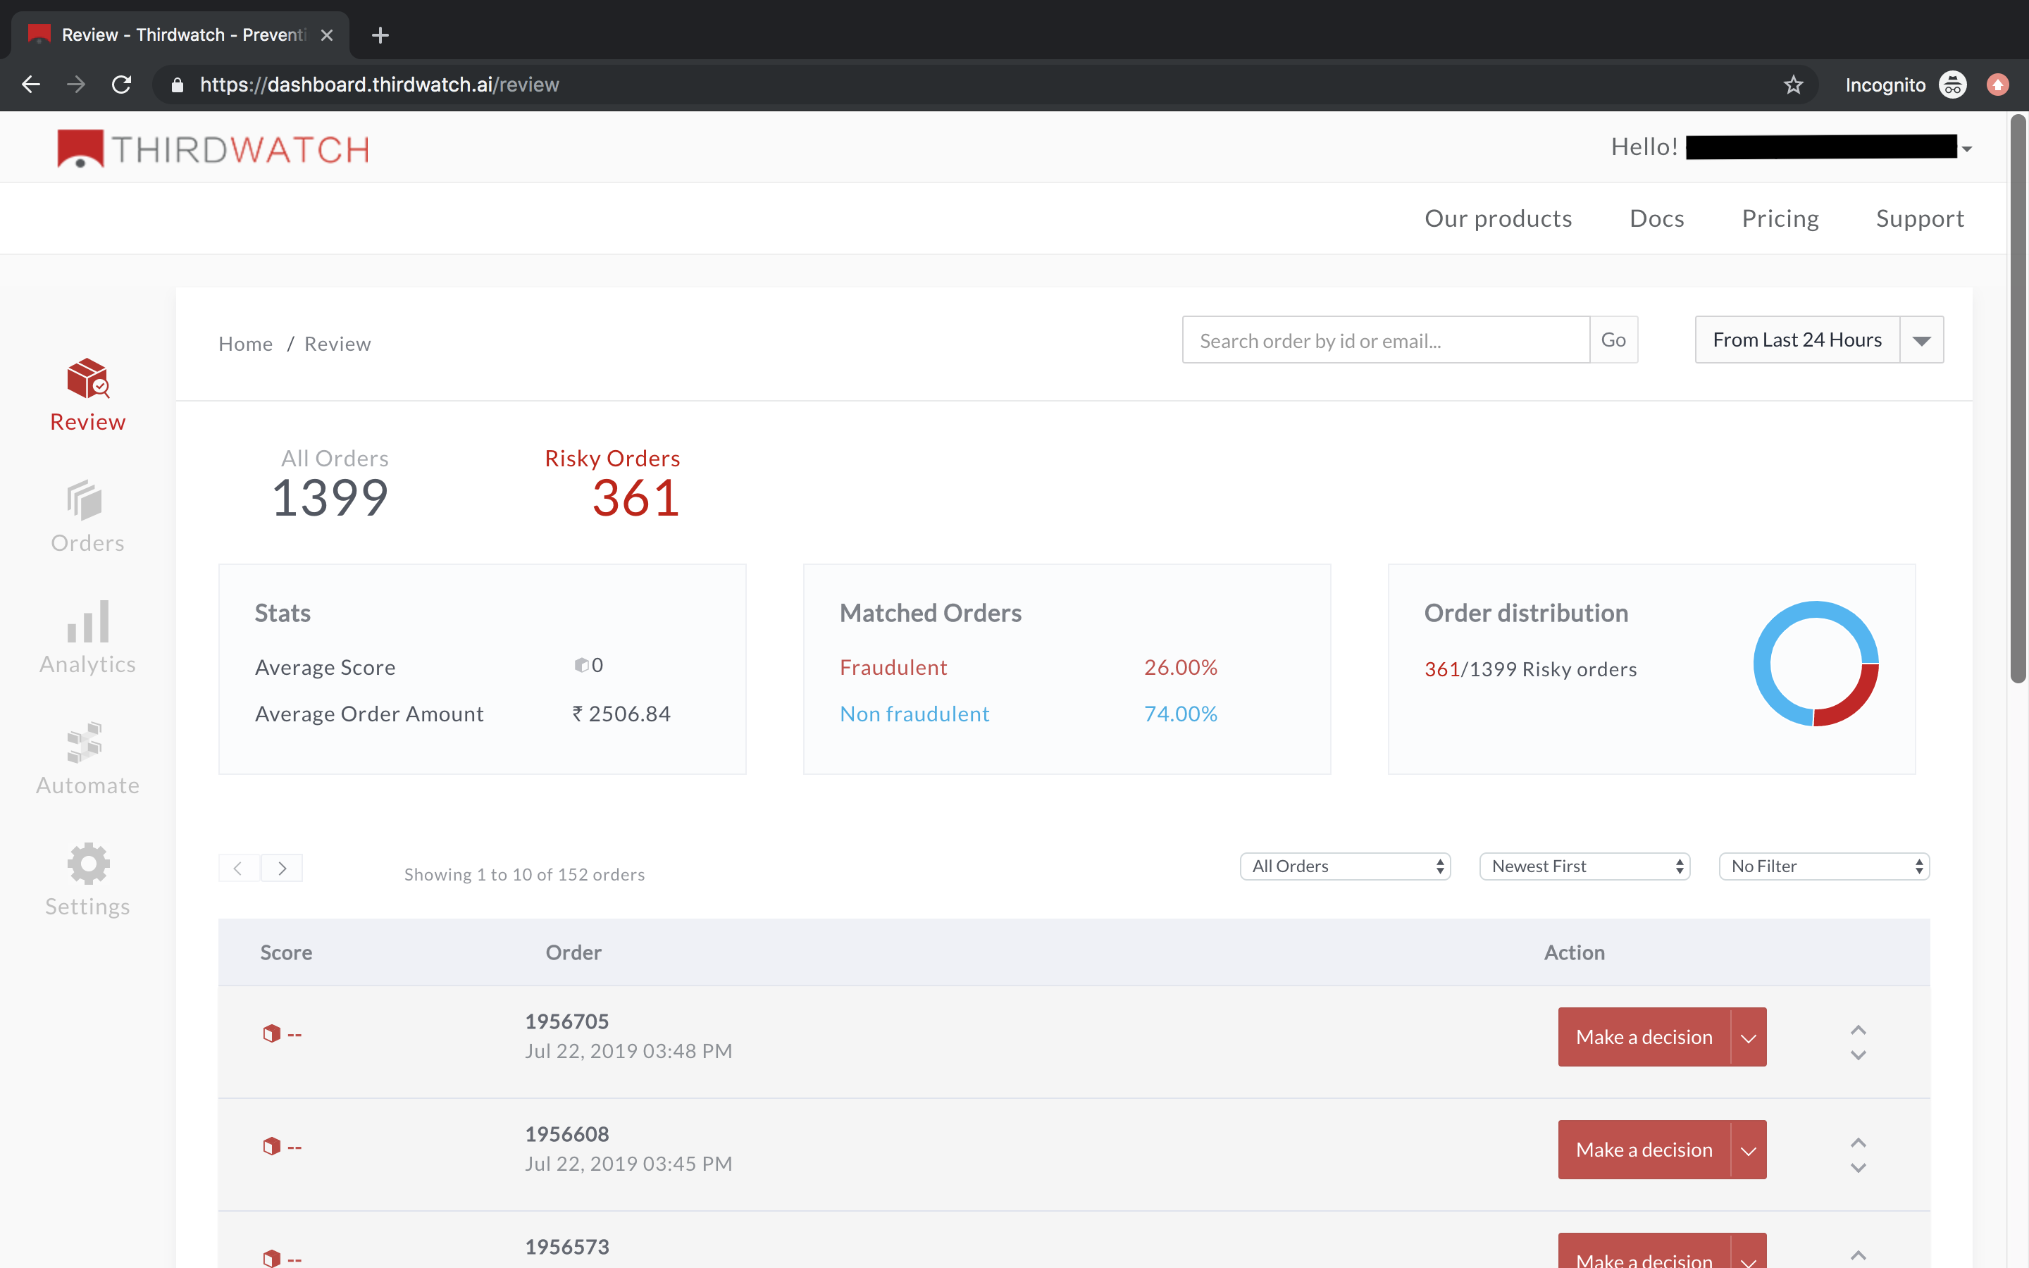Click the Non fraudulent label
2029x1268 pixels.
pyautogui.click(x=914, y=714)
